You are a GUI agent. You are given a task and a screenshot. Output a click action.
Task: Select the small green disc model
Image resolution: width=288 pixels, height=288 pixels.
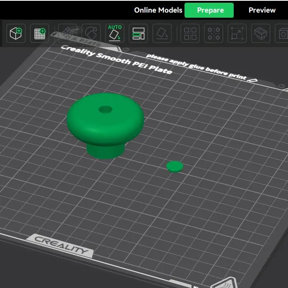click(174, 166)
